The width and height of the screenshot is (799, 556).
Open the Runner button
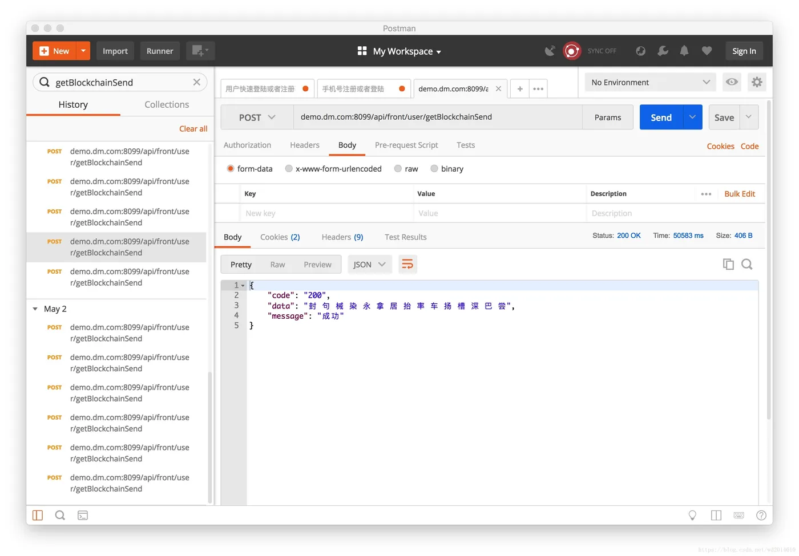coord(160,51)
